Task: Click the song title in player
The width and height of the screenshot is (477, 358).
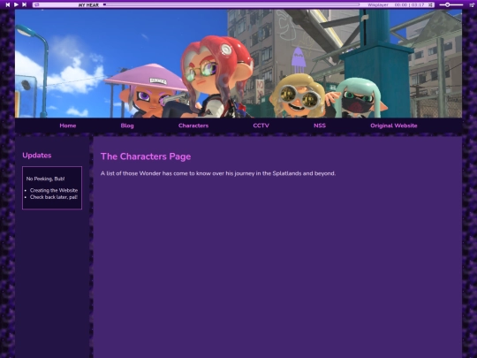Action: (x=88, y=5)
